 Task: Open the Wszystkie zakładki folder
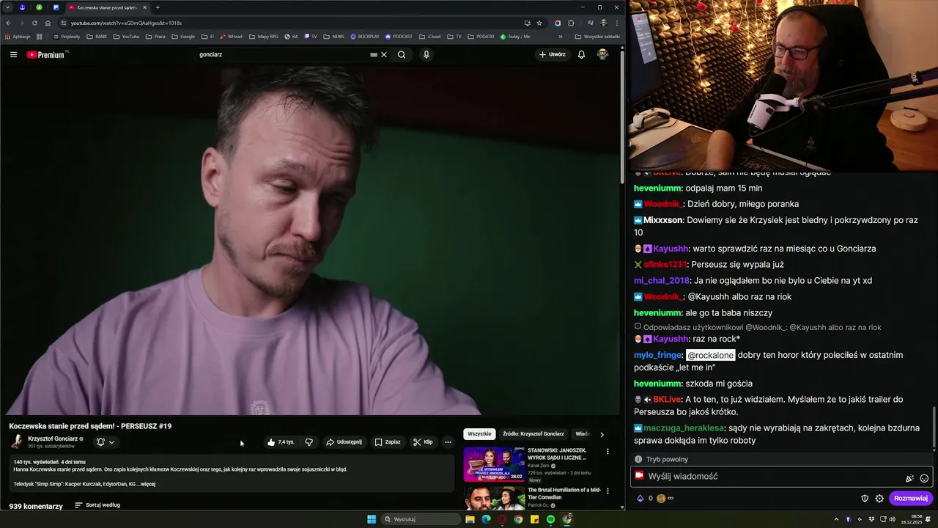[597, 37]
